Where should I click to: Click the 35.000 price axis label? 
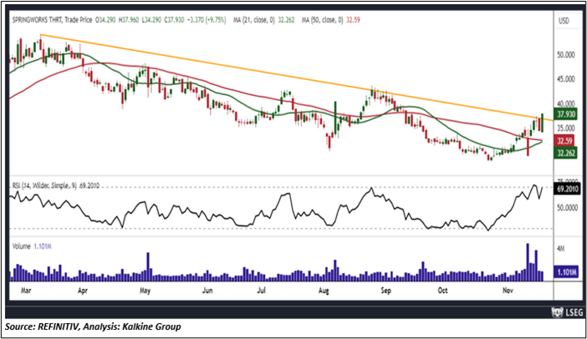point(565,129)
